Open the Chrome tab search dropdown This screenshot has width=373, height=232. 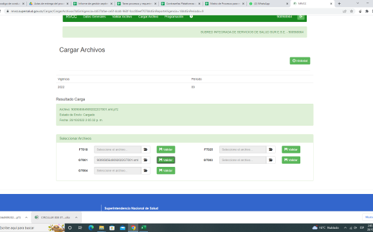[358, 3]
